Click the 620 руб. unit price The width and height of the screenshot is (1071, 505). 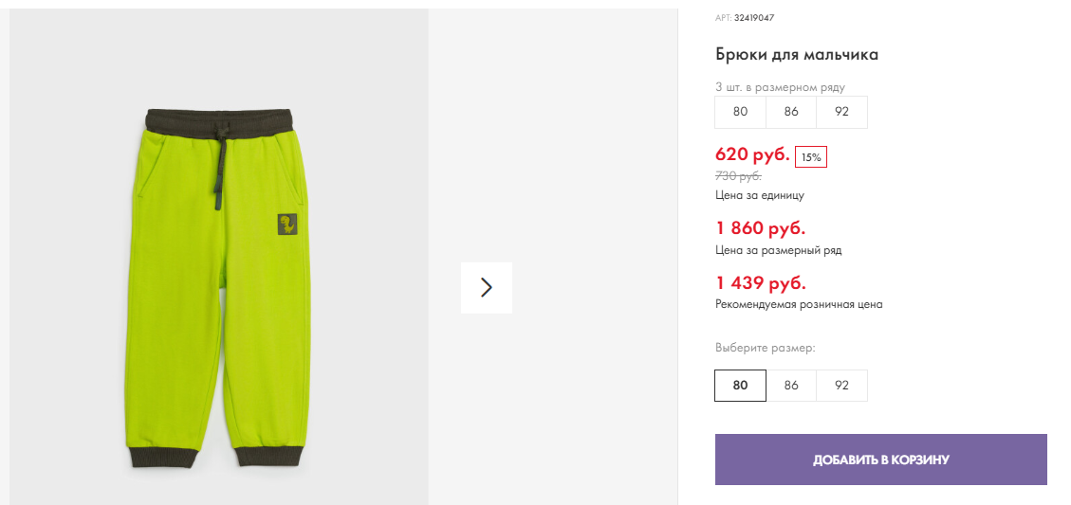752,154
